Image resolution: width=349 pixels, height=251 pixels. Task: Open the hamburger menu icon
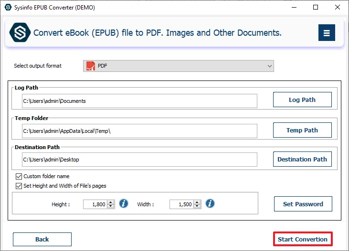point(327,33)
